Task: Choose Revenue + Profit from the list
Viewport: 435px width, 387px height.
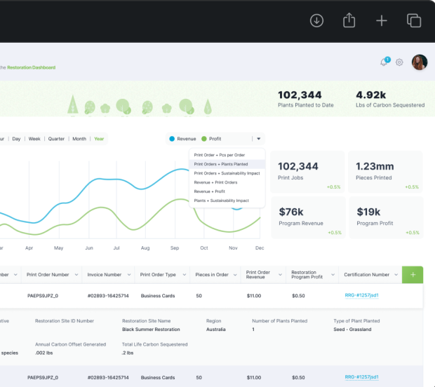Action: 209,191
